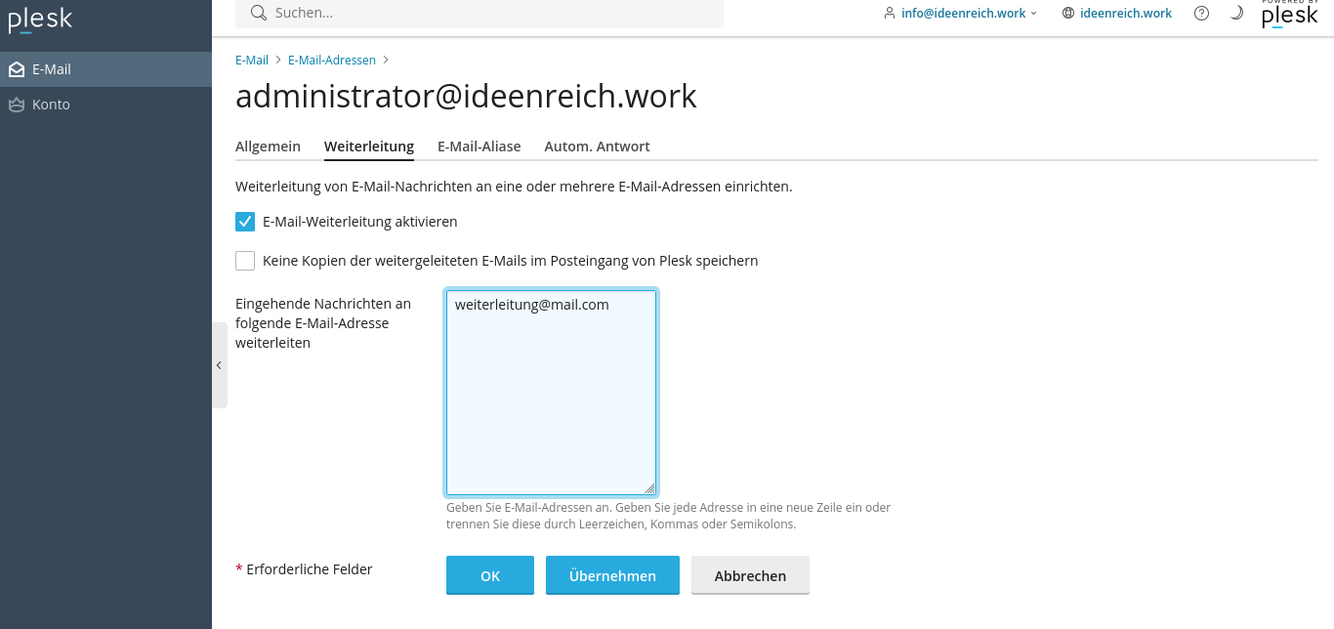Switch to the Allgemein tab
Screen dimensions: 1334x629
pyautogui.click(x=268, y=147)
